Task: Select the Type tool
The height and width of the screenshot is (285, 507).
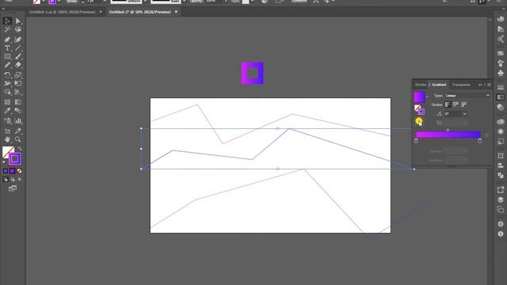Action: [x=7, y=48]
